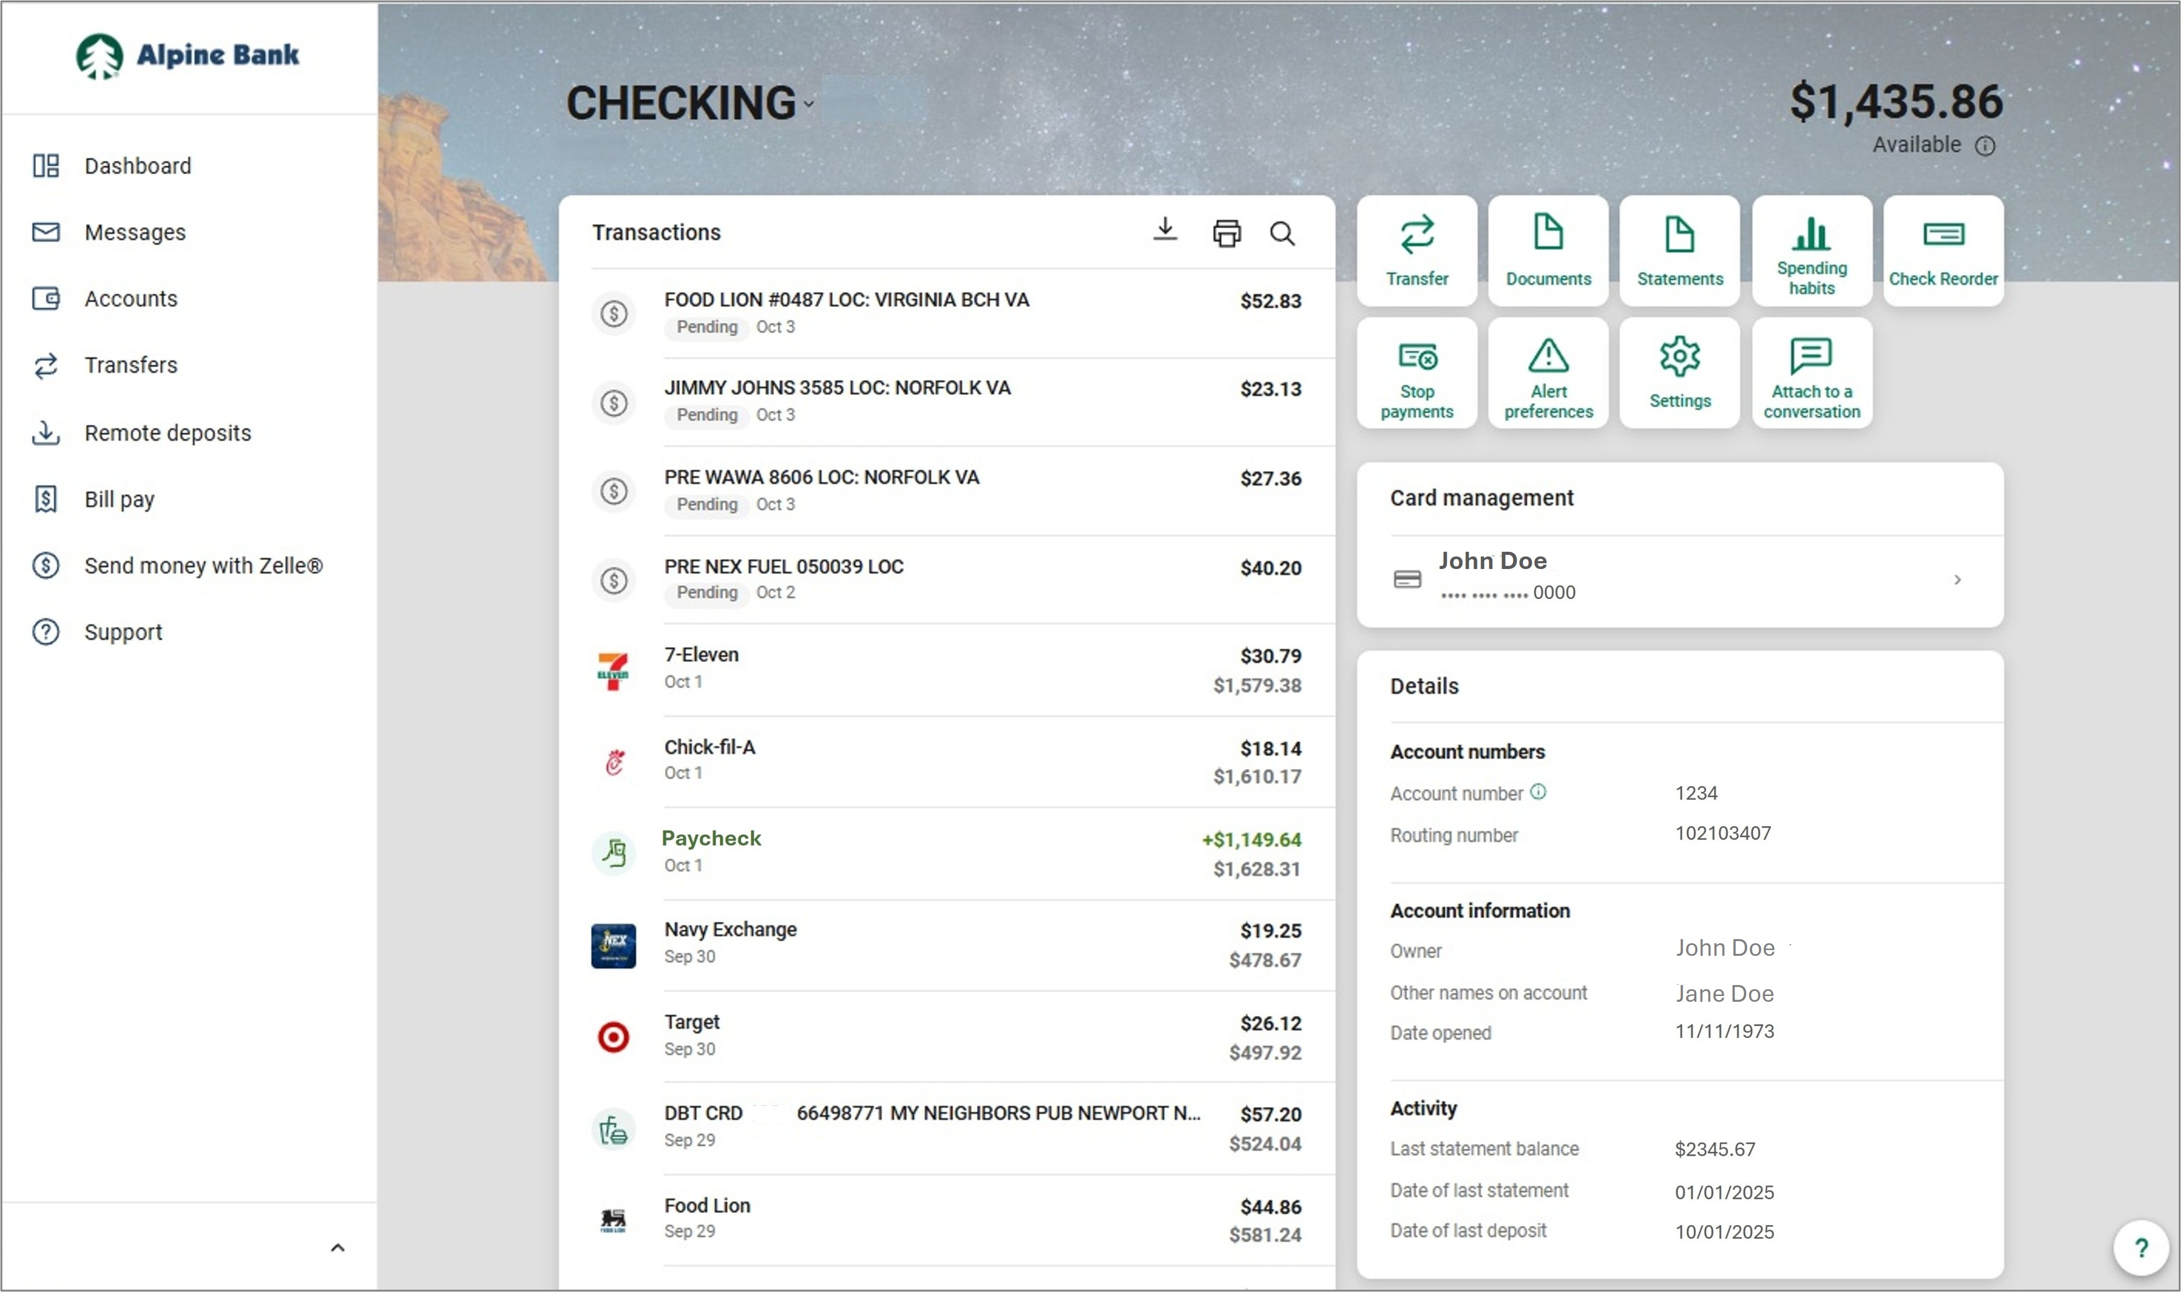Viewport: 2181px width, 1292px height.
Task: Open the Documents section
Action: pyautogui.click(x=1548, y=250)
